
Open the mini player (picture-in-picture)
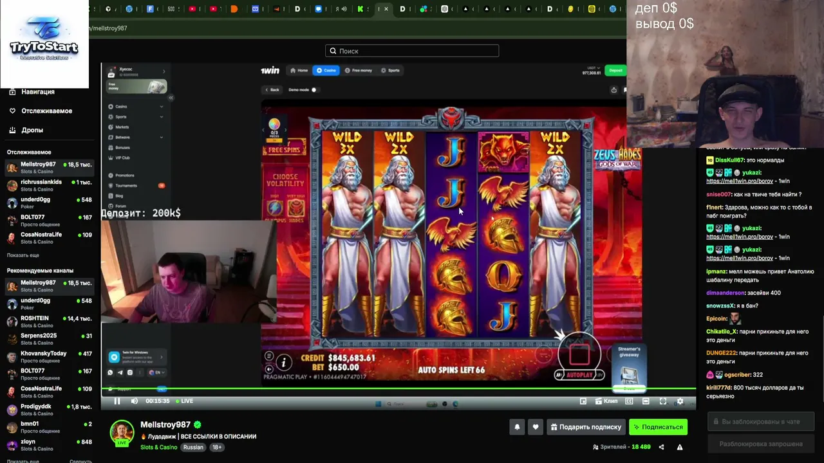coord(583,401)
